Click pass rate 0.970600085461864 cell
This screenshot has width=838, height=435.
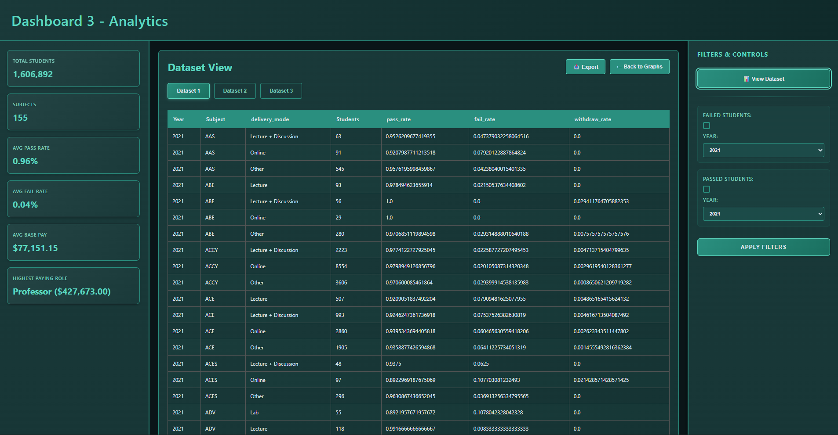[x=425, y=283]
